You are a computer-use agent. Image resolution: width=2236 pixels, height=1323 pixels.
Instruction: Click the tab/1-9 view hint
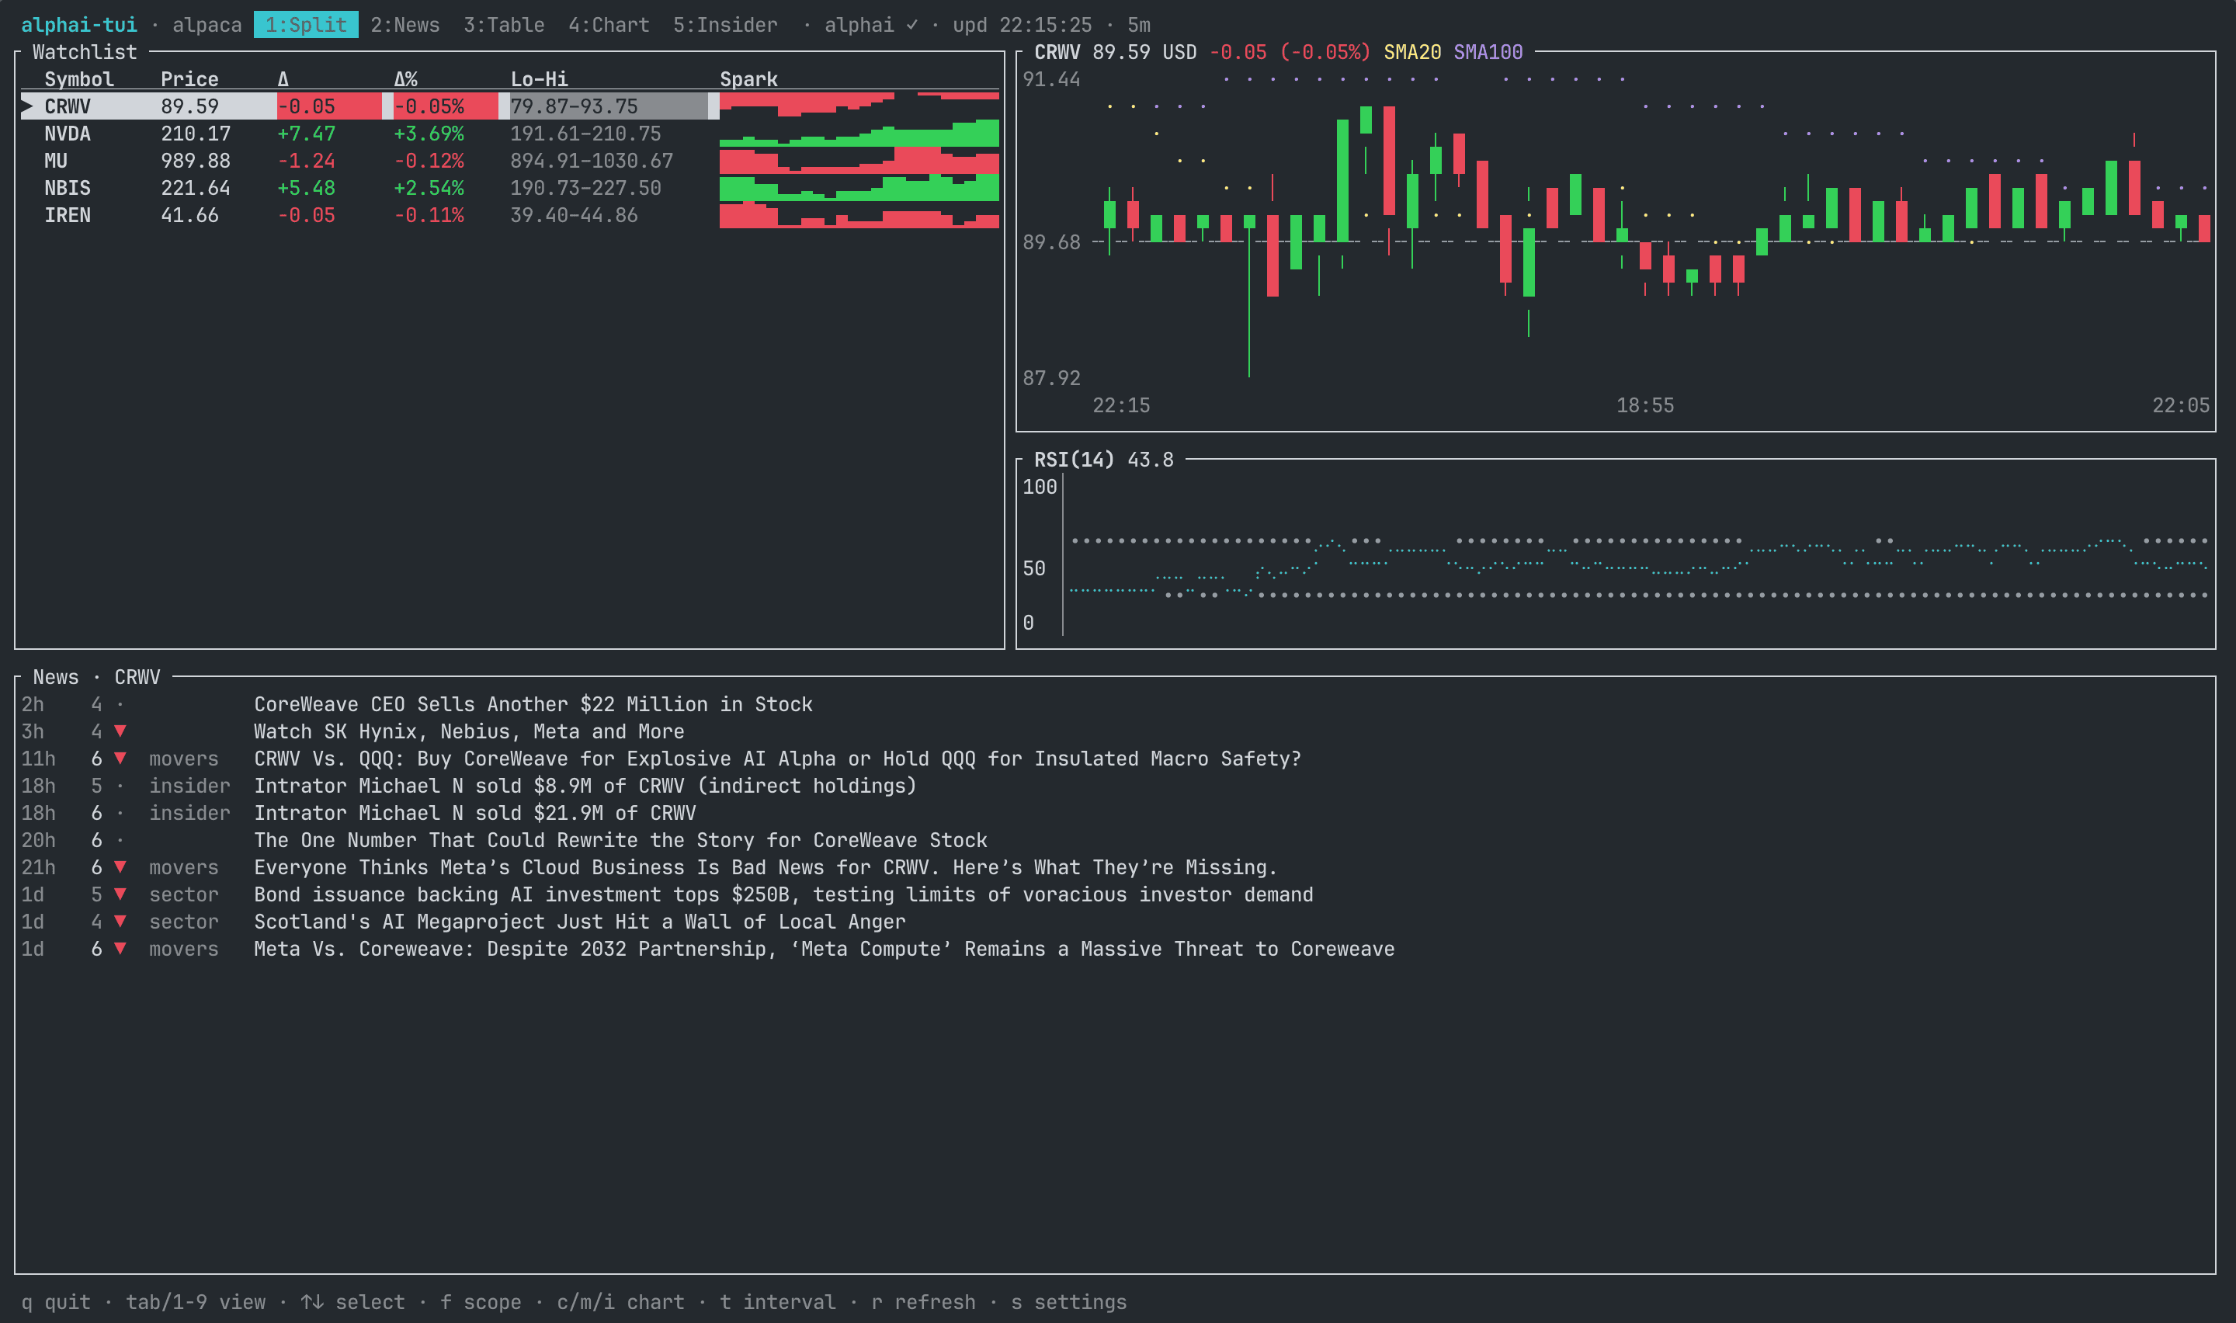[x=195, y=1303]
